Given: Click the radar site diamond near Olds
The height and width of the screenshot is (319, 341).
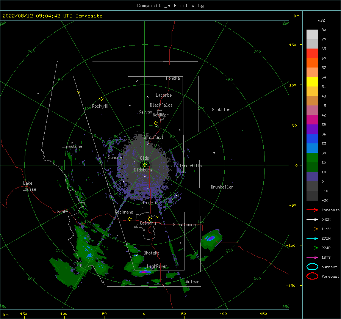Looking at the screenshot, I should coord(145,165).
